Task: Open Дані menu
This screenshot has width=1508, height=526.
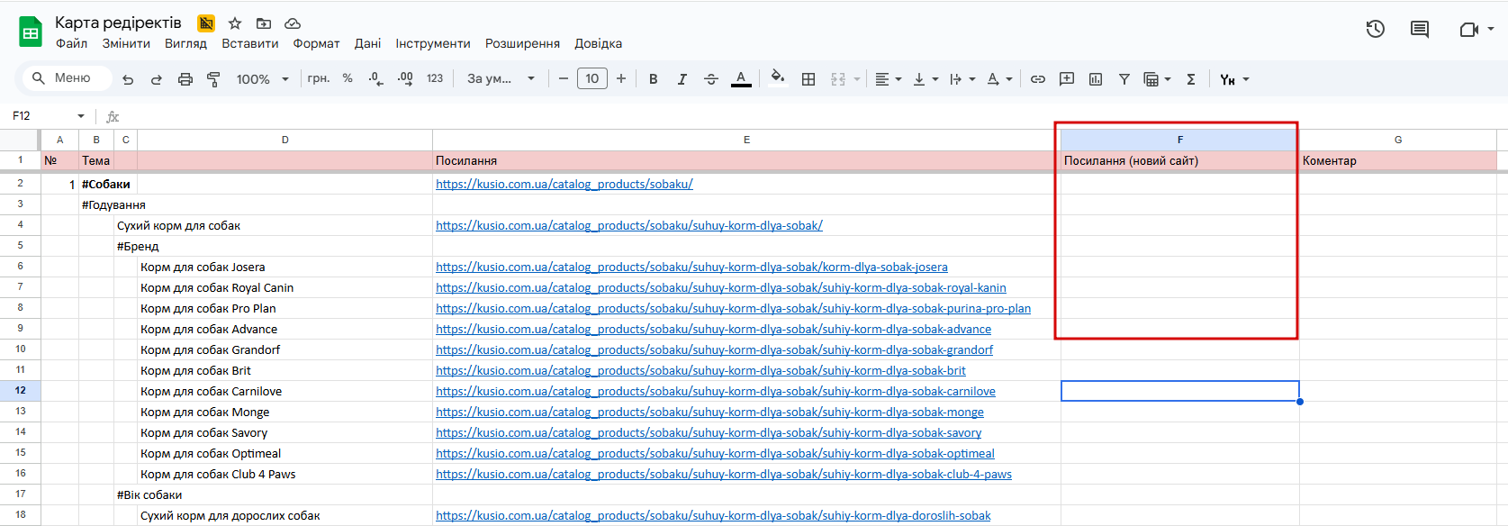Action: point(367,43)
